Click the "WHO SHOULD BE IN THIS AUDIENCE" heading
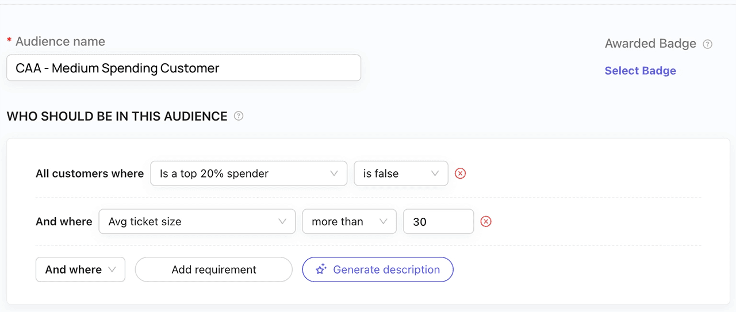736x312 pixels. coord(117,116)
